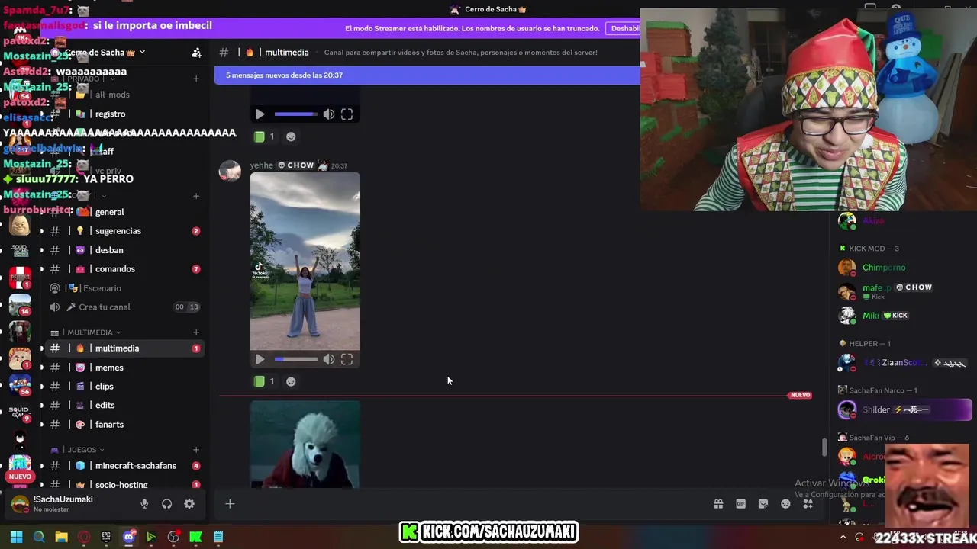Image resolution: width=977 pixels, height=549 pixels.
Task: Open Epic Games launcher from taskbar
Action: coord(106,537)
